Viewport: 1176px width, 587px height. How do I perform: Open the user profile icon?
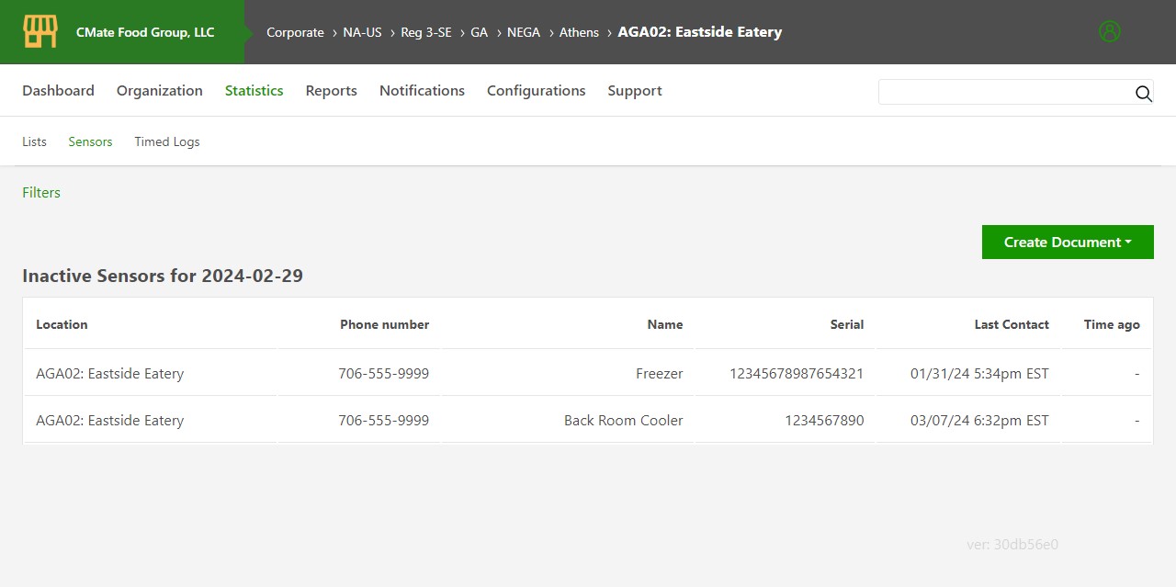tap(1109, 30)
